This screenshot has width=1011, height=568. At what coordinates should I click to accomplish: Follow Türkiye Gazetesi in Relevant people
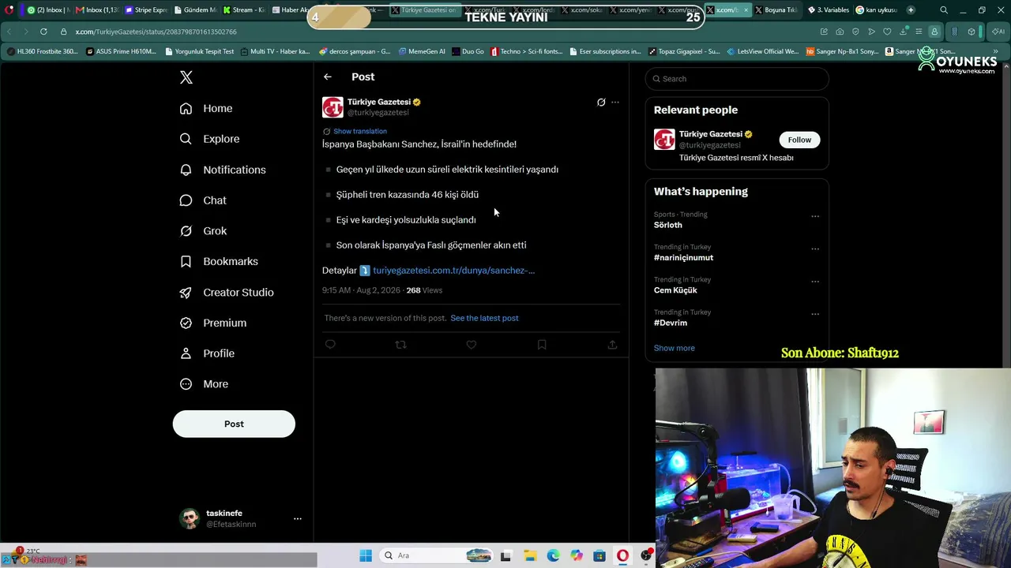click(799, 140)
